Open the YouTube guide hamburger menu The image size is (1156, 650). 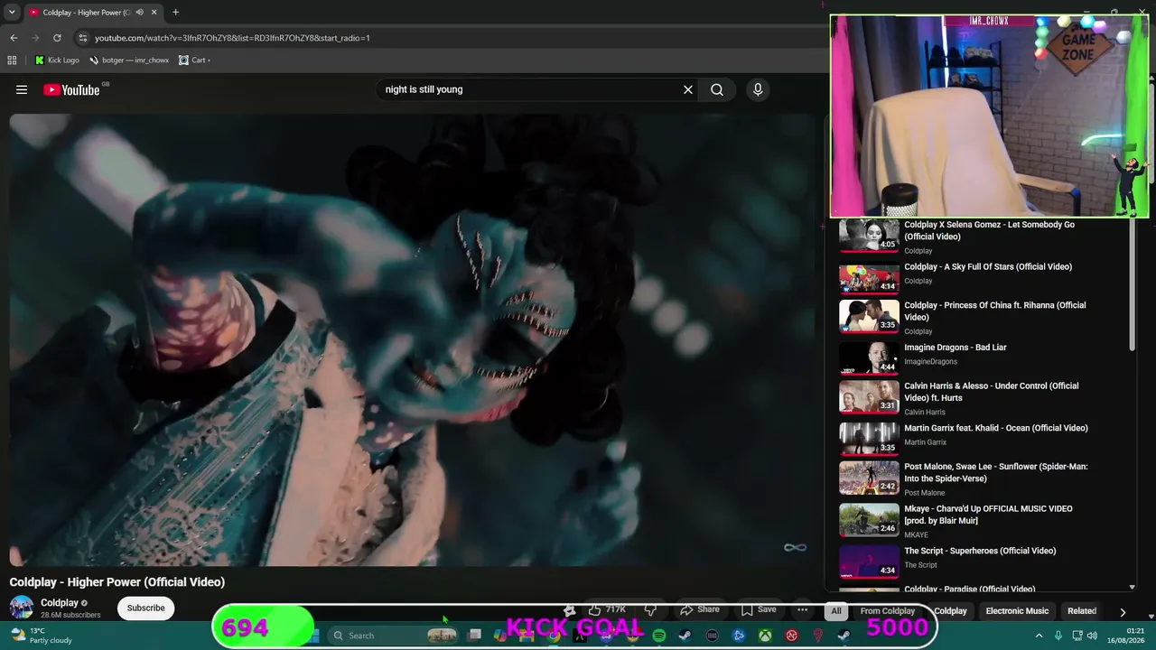coord(22,89)
